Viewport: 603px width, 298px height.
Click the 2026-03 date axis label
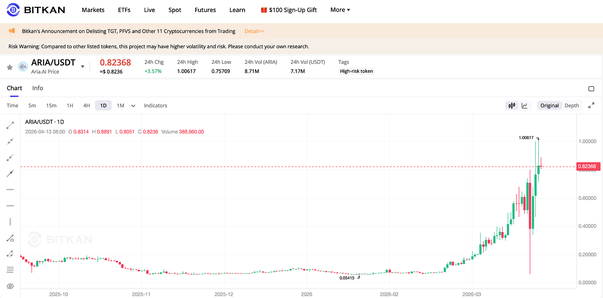pos(472,295)
